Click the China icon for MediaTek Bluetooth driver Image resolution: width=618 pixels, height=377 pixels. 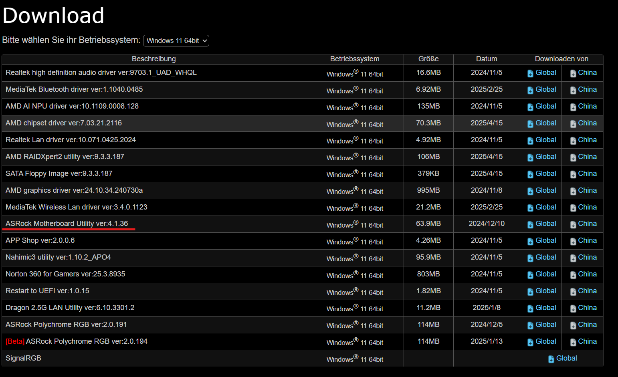point(573,90)
